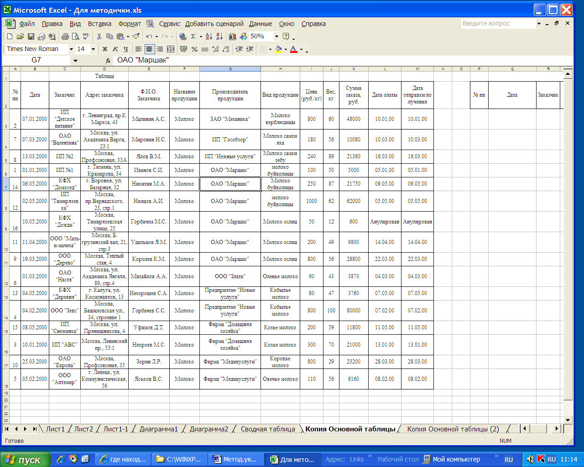The image size is (584, 467).
Task: Click the New workbook icon
Action: (10, 36)
